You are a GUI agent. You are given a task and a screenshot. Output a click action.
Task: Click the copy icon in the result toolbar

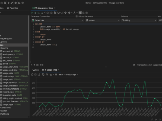pyautogui.click(x=43, y=74)
